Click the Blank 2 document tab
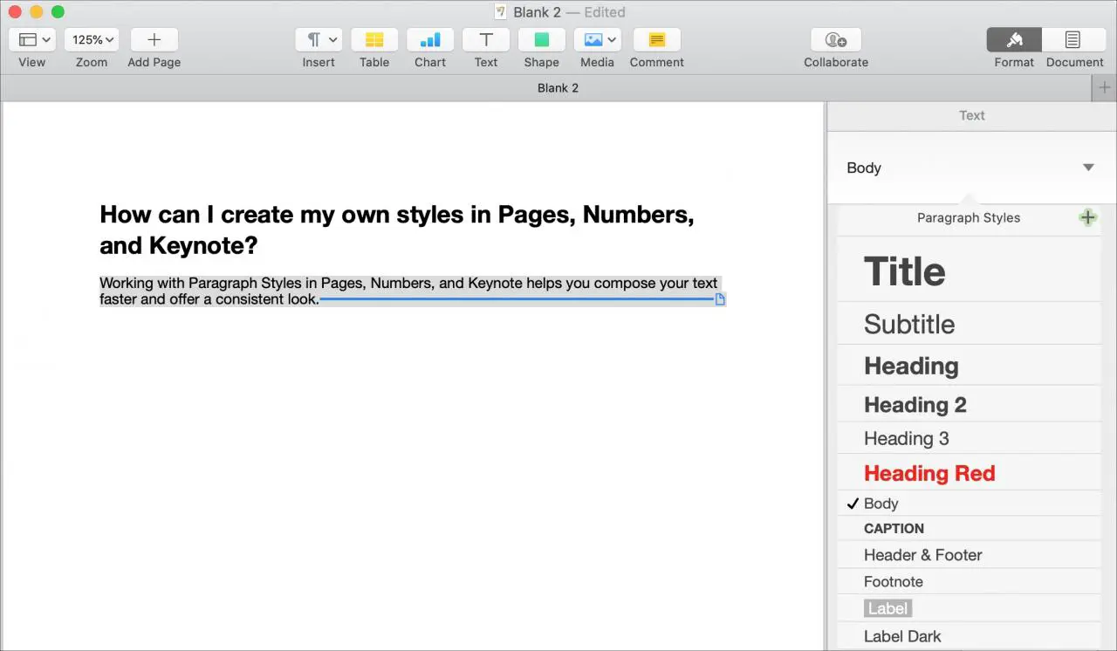The height and width of the screenshot is (651, 1117). point(558,88)
